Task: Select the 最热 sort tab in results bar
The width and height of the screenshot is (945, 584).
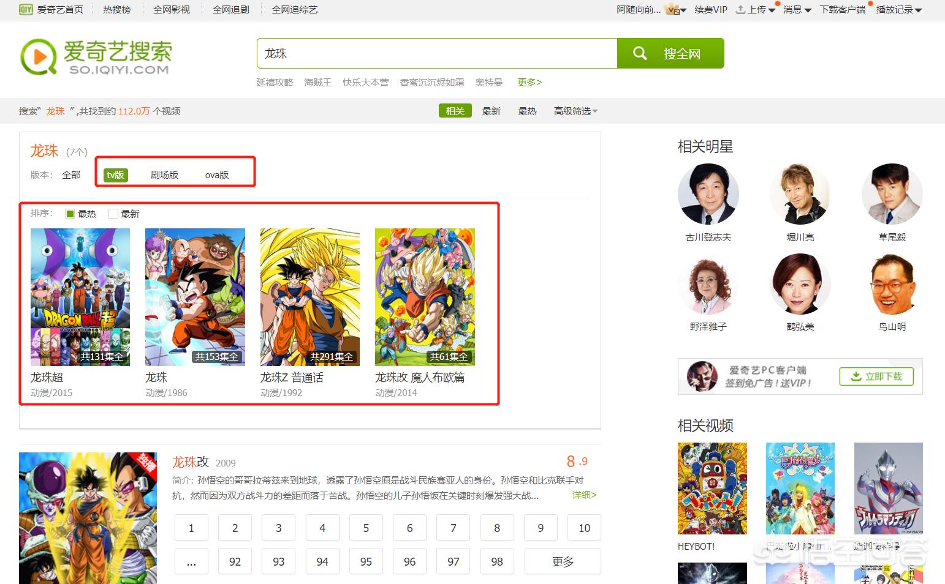Action: pos(527,111)
